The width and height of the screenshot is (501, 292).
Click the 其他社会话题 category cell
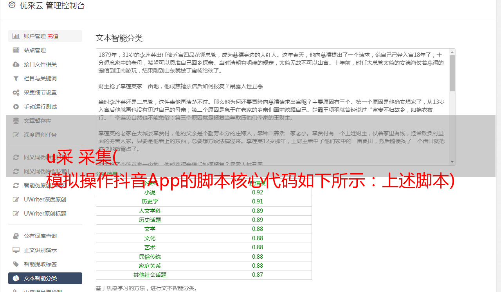(x=150, y=275)
